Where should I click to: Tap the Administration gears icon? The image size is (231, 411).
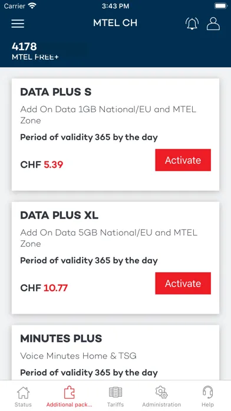pos(161,392)
